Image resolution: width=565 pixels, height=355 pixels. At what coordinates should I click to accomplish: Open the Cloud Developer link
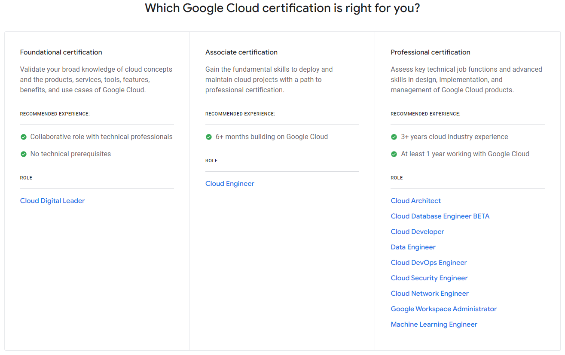click(418, 231)
